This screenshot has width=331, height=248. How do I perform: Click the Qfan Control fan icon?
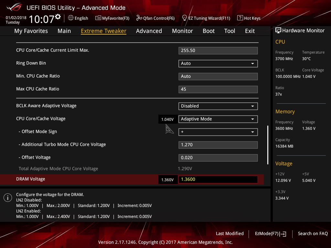click(139, 18)
